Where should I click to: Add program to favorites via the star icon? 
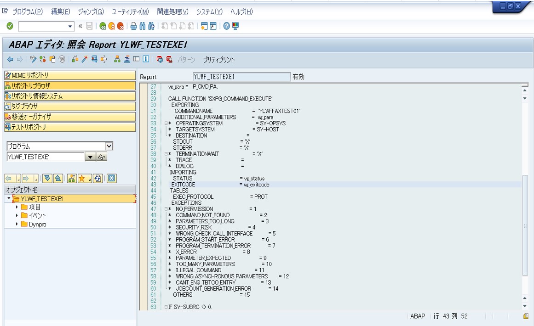point(82,178)
